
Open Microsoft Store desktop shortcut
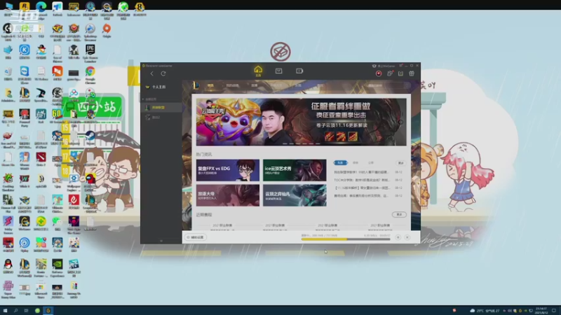coord(41,288)
